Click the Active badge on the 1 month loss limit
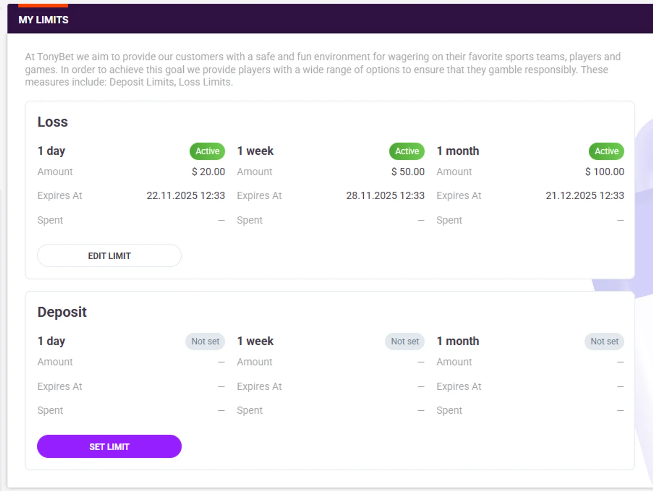This screenshot has height=491, width=653. (x=606, y=151)
